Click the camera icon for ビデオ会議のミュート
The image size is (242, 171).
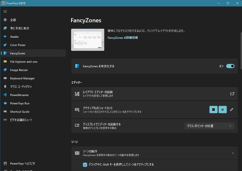tap(5, 120)
